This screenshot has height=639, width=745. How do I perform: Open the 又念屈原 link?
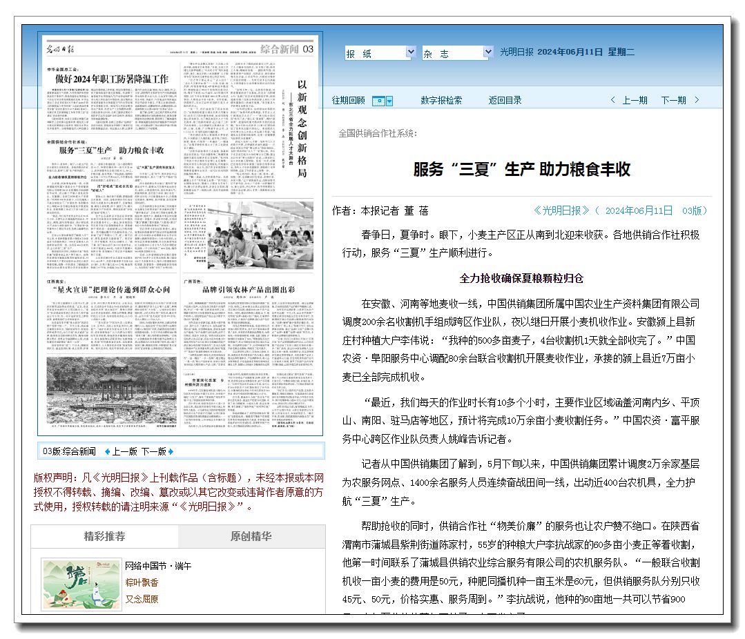(x=142, y=599)
